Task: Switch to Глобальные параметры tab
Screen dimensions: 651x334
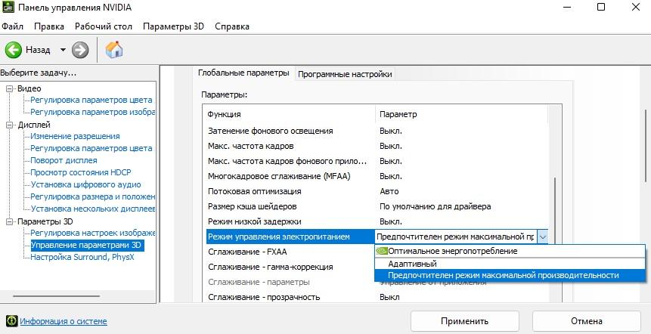Action: tap(243, 73)
